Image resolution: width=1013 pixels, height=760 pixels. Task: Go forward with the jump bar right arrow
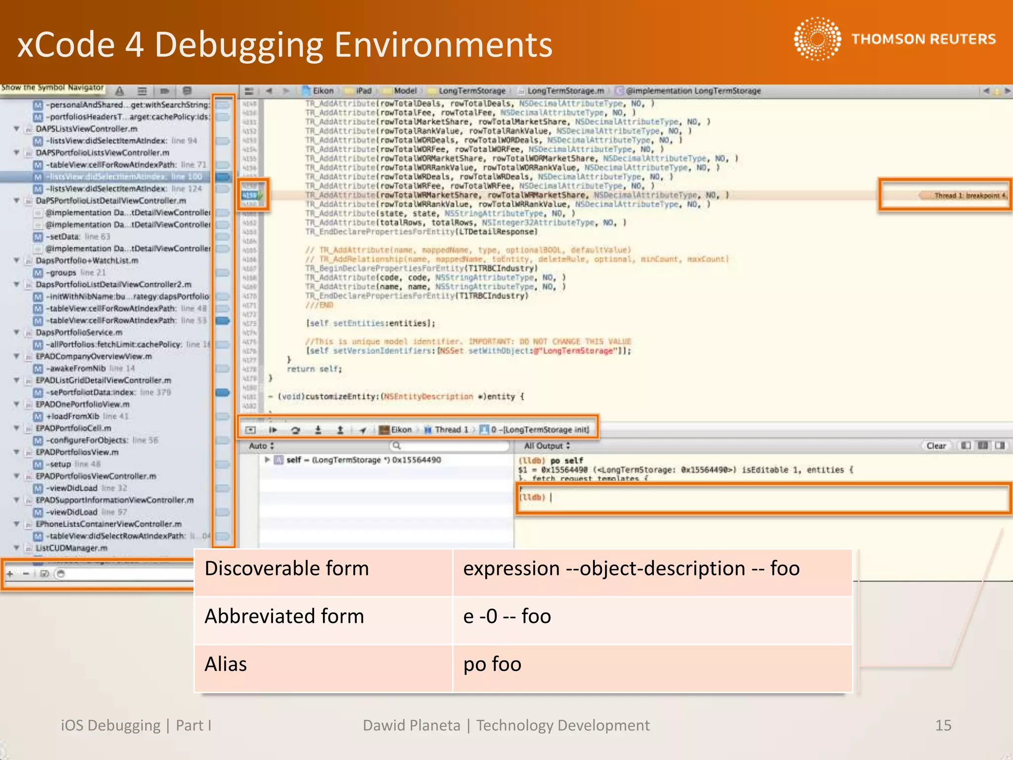click(286, 91)
